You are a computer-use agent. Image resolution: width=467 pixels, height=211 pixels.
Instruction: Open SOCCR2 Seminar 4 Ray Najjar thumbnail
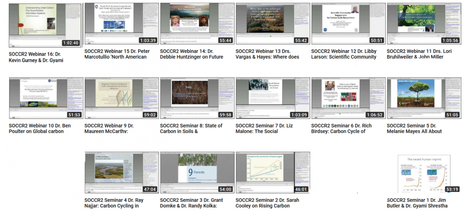pos(121,173)
